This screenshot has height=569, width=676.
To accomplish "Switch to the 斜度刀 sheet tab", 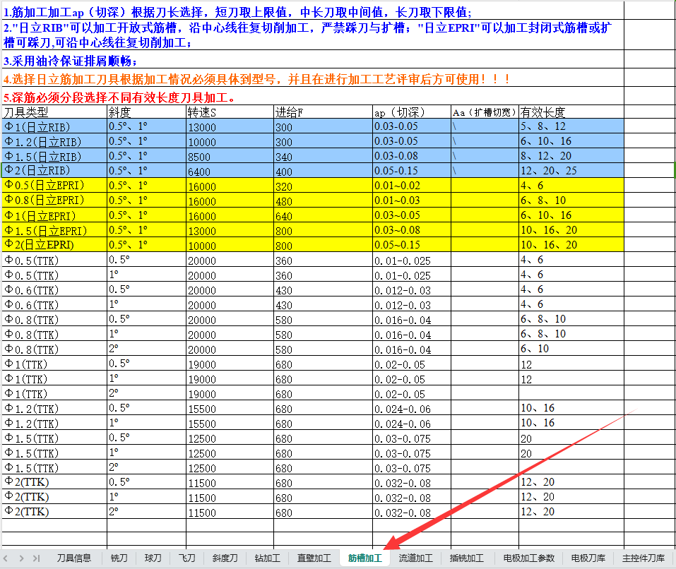I will pyautogui.click(x=225, y=558).
